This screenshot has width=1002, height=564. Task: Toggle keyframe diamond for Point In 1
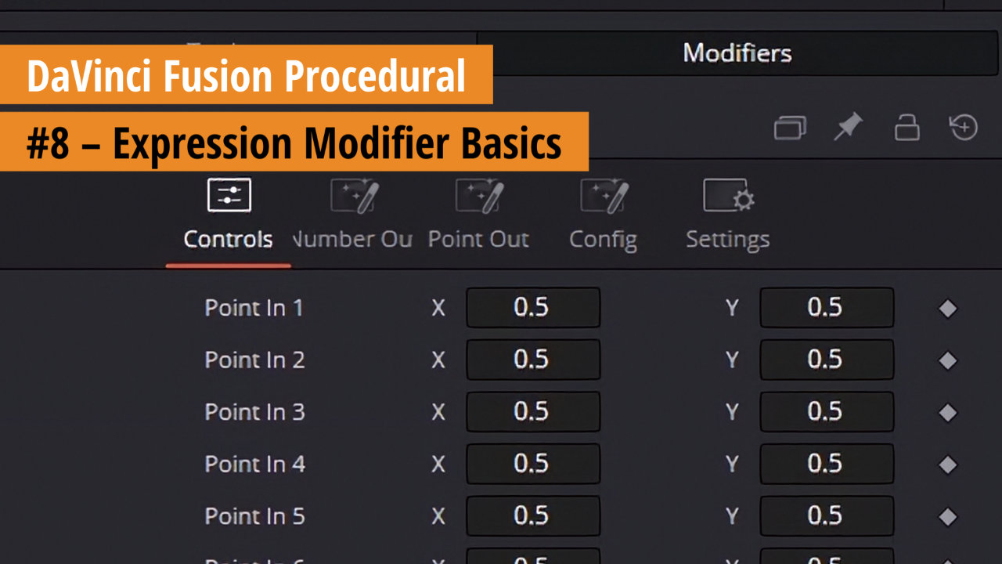(948, 309)
